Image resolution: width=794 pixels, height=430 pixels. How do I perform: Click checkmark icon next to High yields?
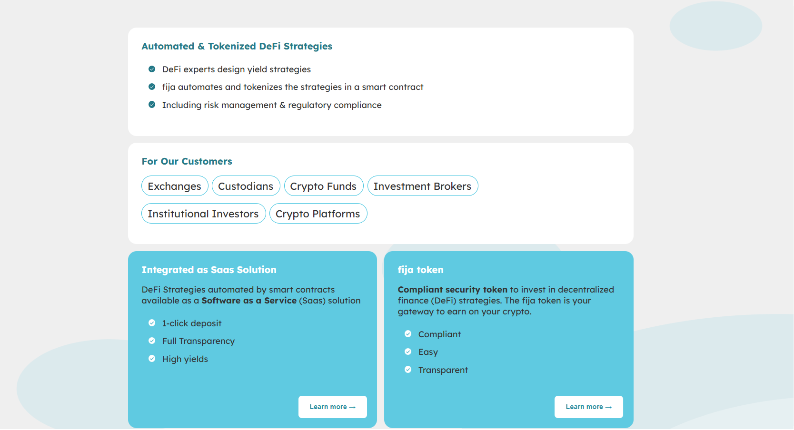coord(152,359)
